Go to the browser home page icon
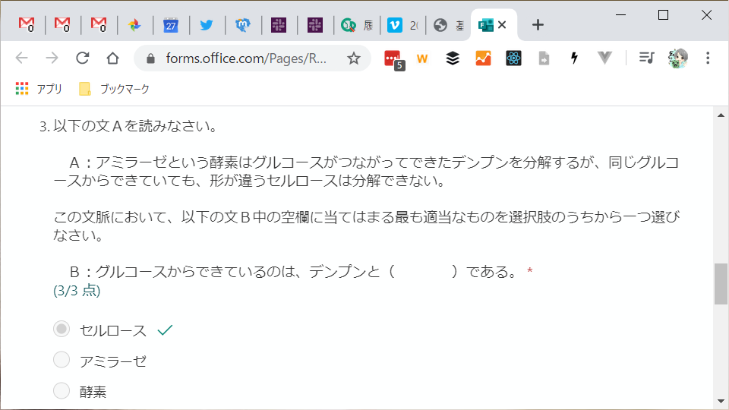 tap(112, 58)
